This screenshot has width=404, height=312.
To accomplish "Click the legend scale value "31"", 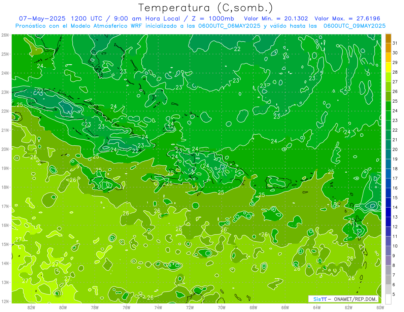I will tap(395, 43).
